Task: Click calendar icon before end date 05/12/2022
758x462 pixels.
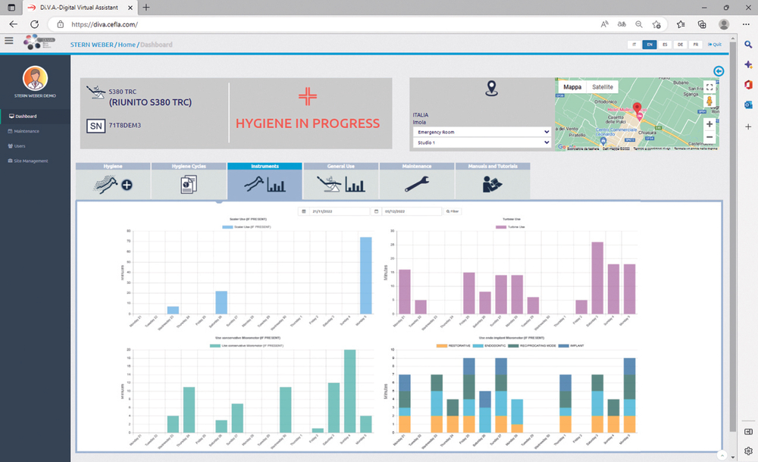Action: [x=376, y=211]
